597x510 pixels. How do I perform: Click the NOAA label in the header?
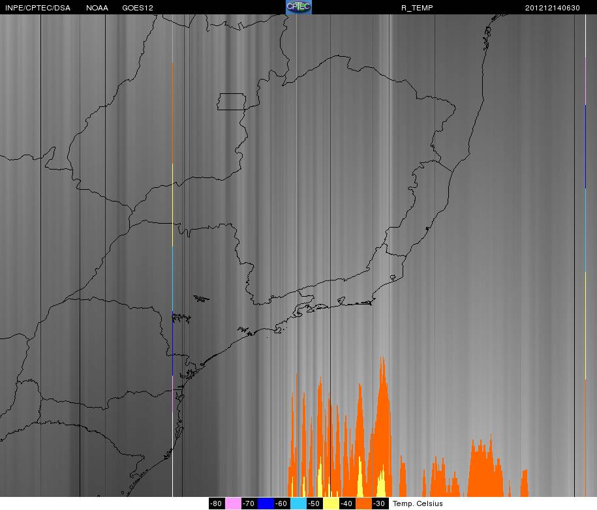pyautogui.click(x=97, y=8)
